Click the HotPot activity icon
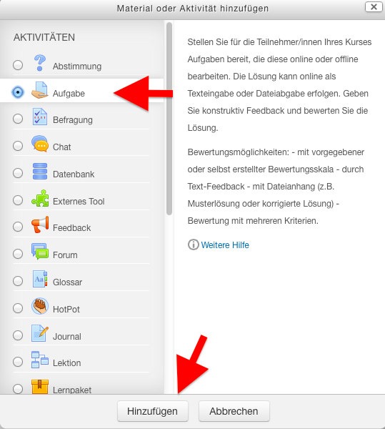Image resolution: width=385 pixels, height=429 pixels. [x=40, y=306]
